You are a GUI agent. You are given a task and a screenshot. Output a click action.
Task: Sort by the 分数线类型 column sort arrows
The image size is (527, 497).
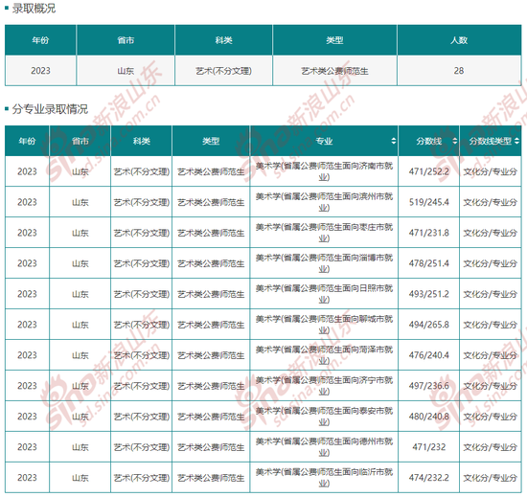pos(516,141)
